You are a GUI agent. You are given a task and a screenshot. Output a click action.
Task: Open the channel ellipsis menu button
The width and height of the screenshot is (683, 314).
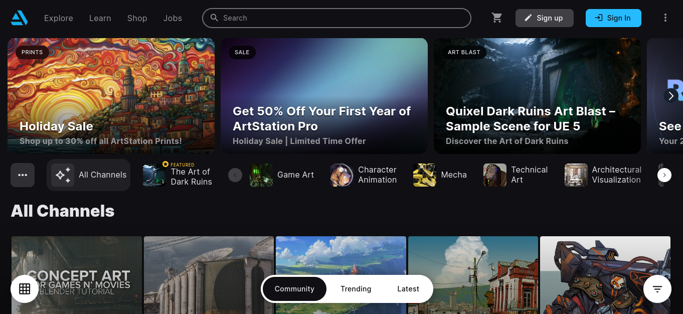[23, 175]
